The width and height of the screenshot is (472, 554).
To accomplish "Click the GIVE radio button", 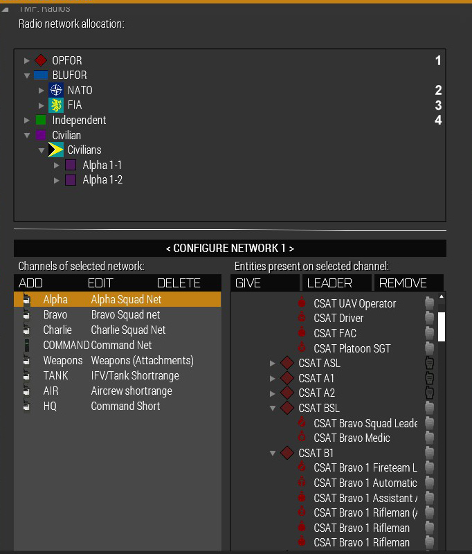I will [x=265, y=283].
